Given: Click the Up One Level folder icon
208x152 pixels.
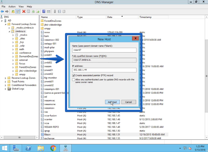Looking at the screenshot, I should pos(13,12).
